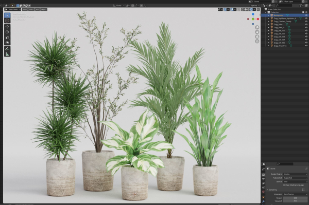Open the Device CPU dropdown
The image size is (309, 205).
296,181
